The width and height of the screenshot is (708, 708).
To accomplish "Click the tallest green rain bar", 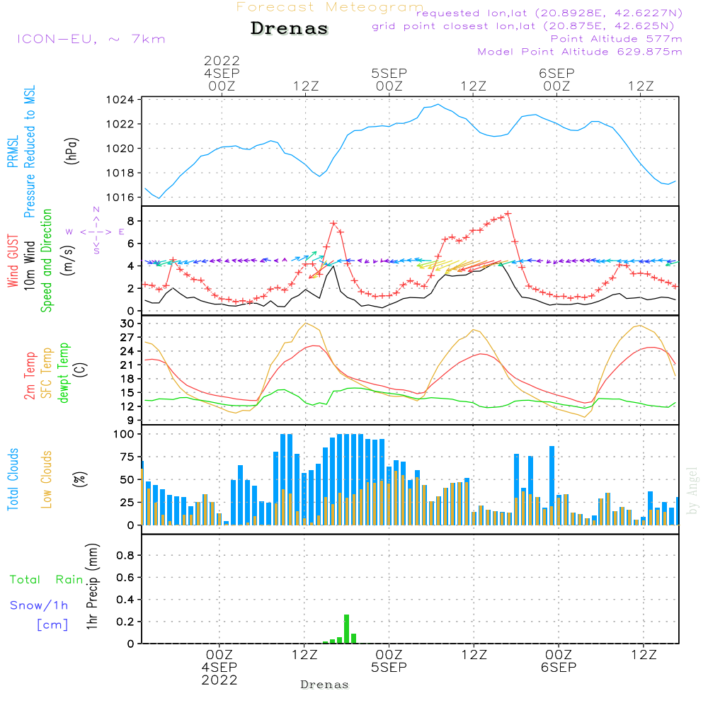I will click(x=346, y=629).
